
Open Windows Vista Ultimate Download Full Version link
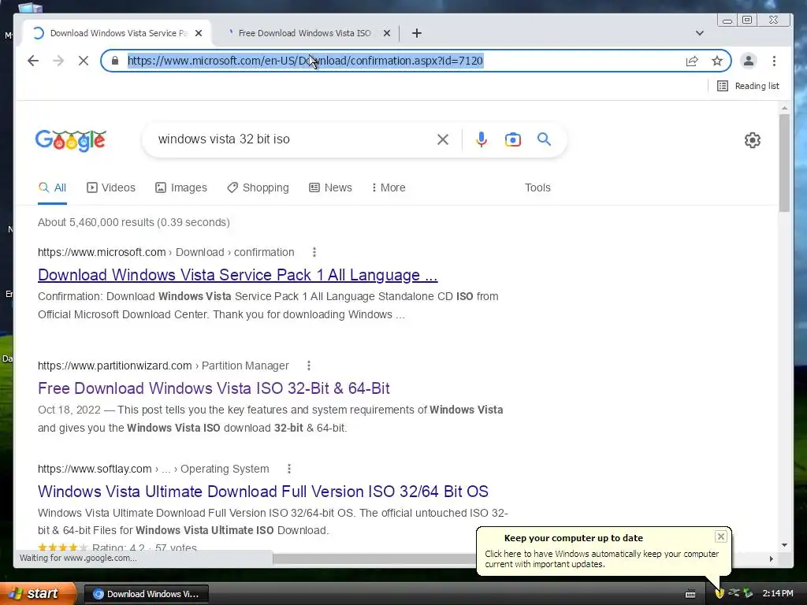tap(263, 492)
